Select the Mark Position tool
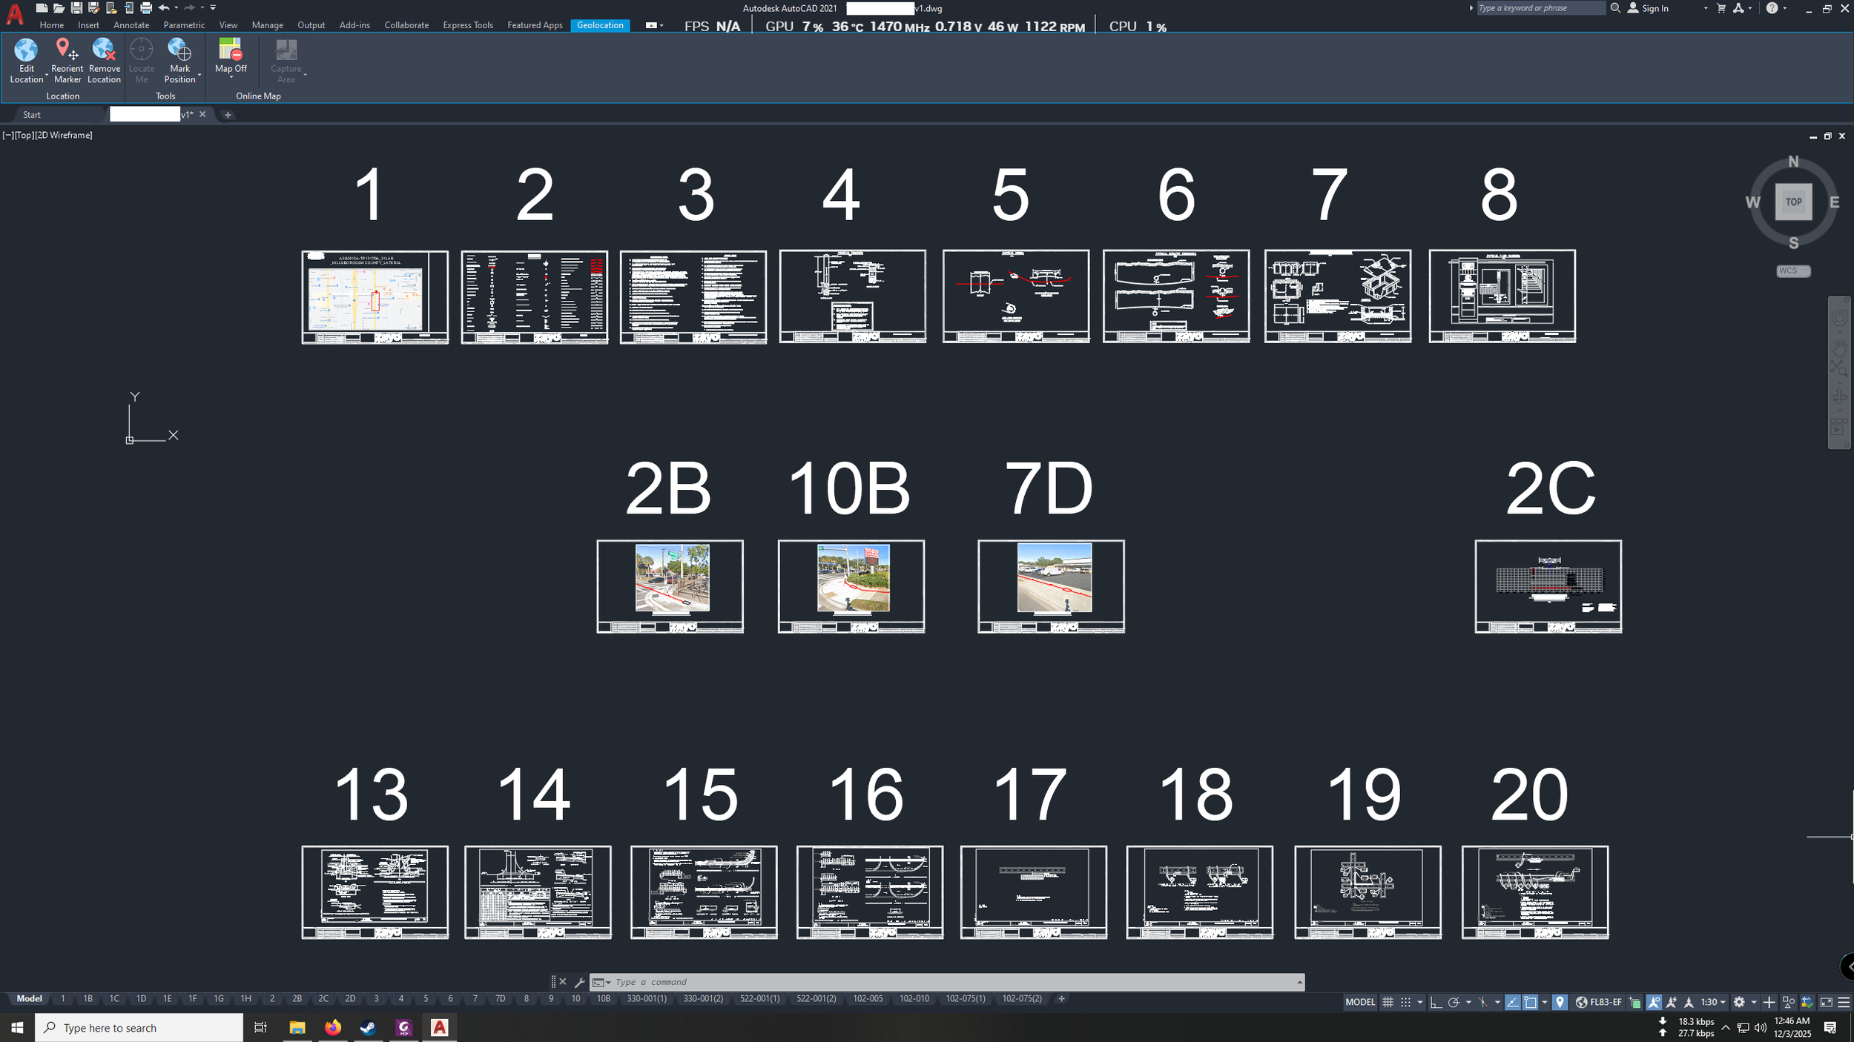The width and height of the screenshot is (1854, 1042). [x=179, y=50]
